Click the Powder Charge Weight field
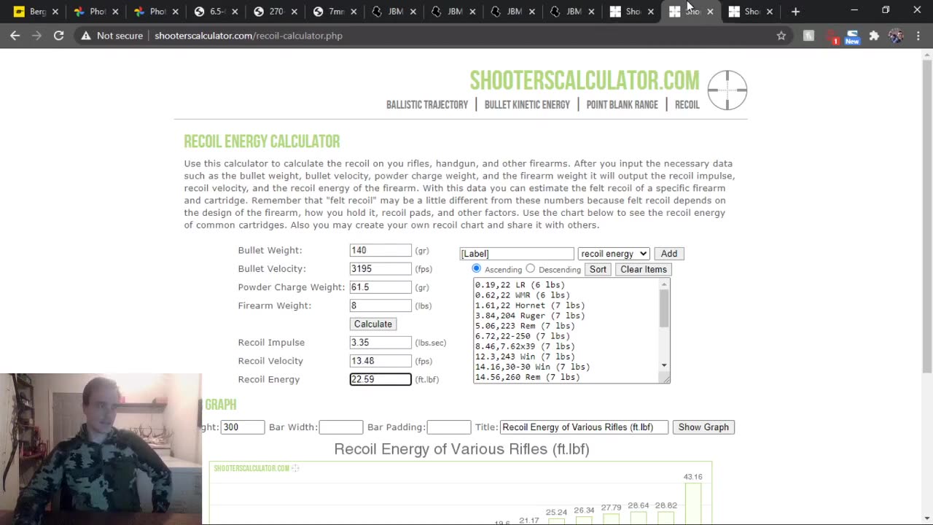Screen dimensions: 933x525 [x=380, y=287]
